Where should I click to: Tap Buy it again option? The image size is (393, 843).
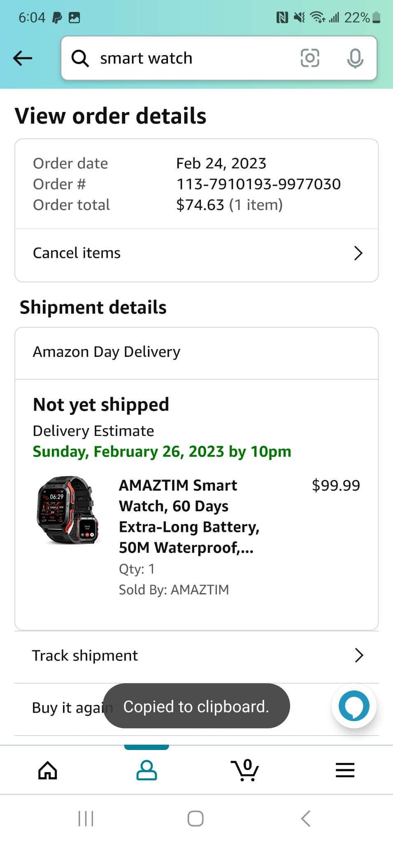pos(66,708)
